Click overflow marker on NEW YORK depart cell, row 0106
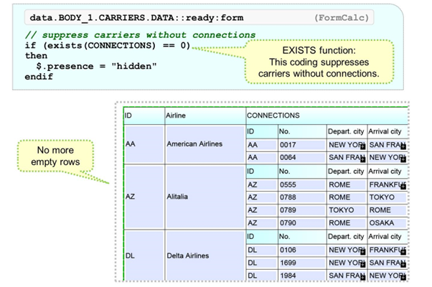 pos(363,251)
